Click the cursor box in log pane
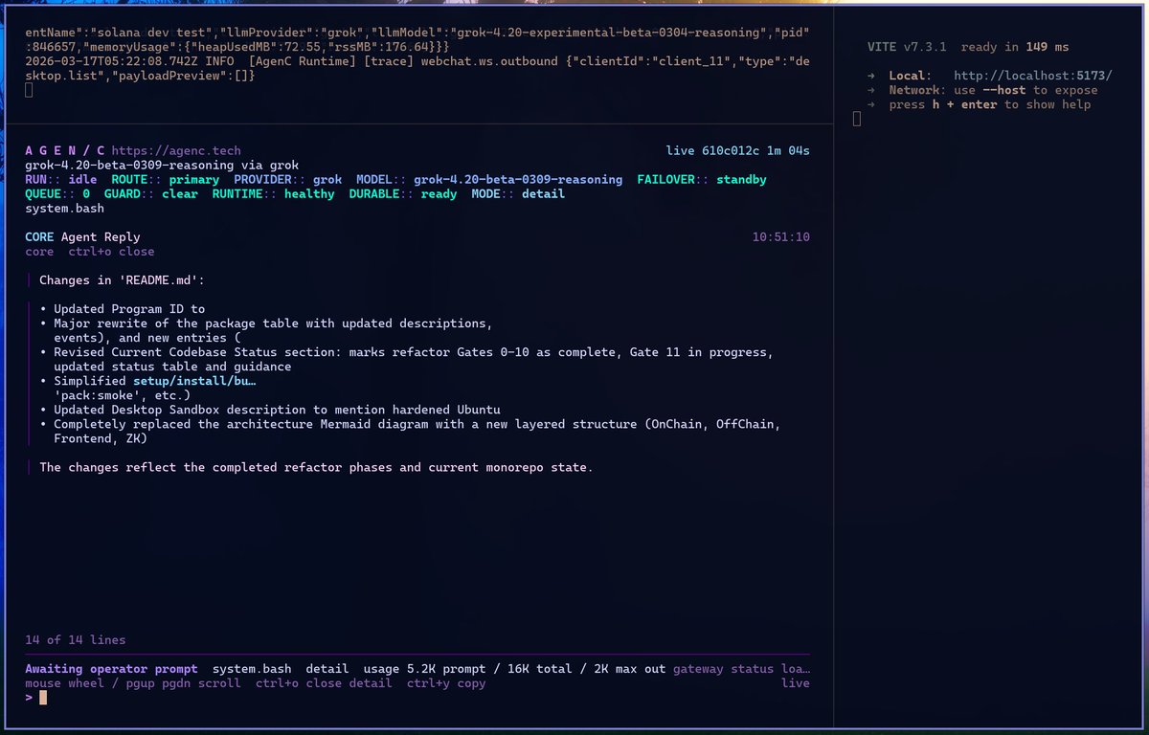Image resolution: width=1149 pixels, height=735 pixels. coord(29,90)
